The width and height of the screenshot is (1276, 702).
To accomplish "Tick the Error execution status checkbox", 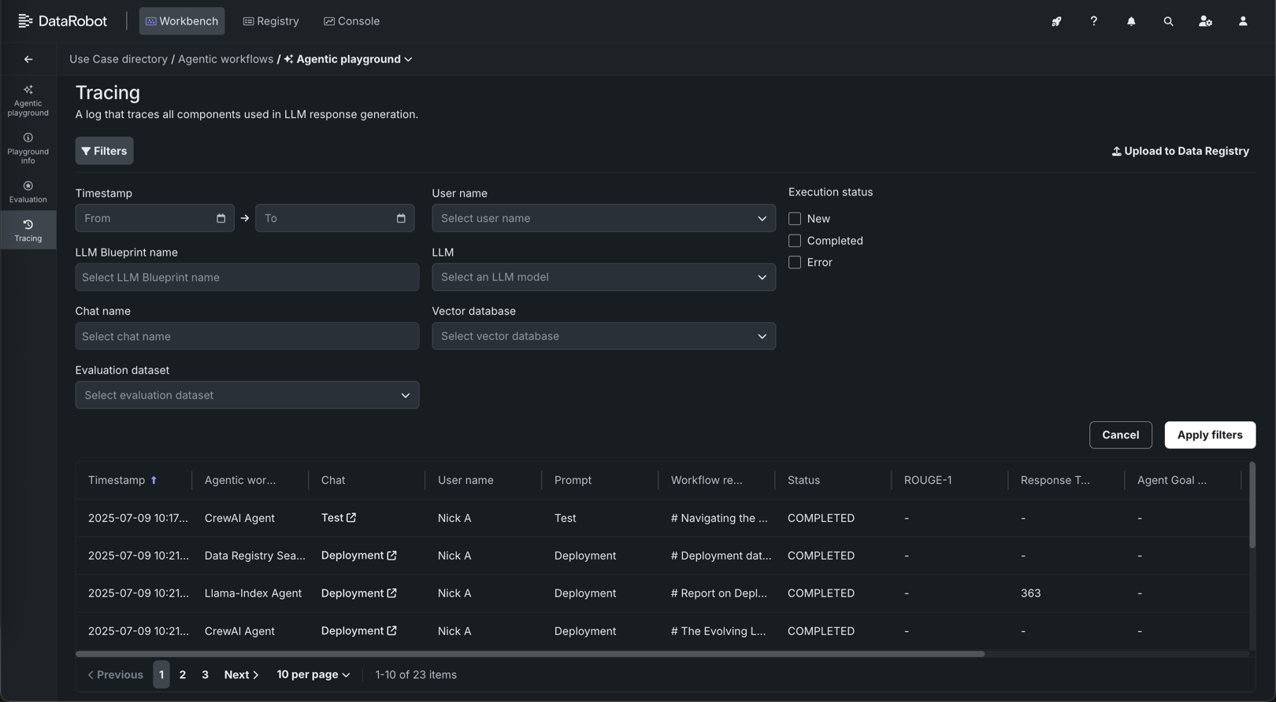I will pos(795,263).
